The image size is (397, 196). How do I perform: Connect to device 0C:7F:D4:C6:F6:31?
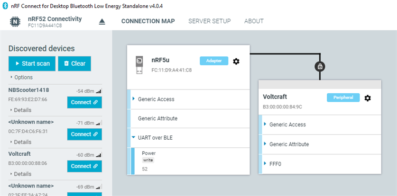click(84, 134)
